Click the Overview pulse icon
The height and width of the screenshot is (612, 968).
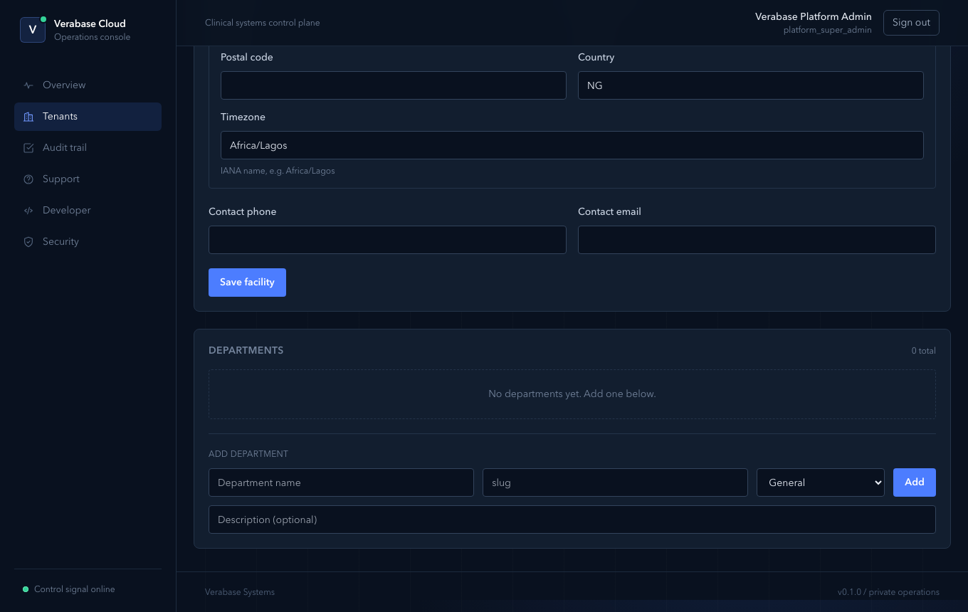tap(28, 85)
